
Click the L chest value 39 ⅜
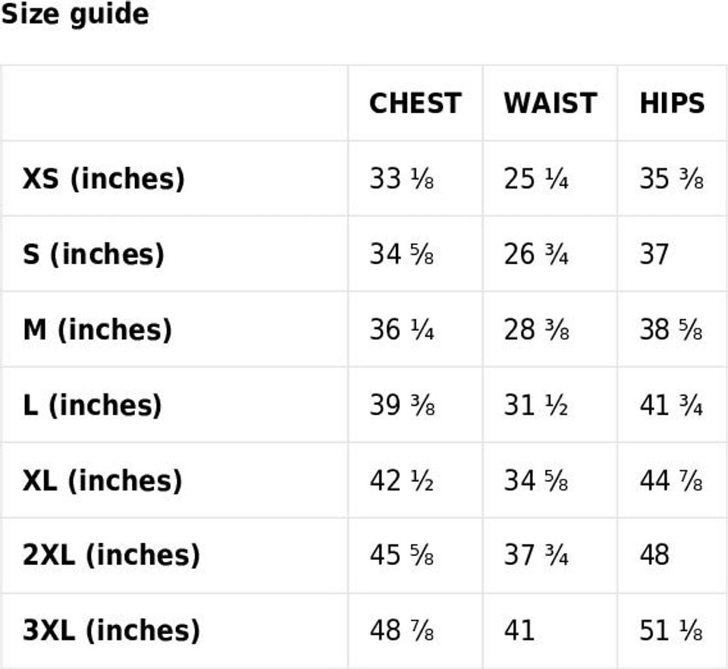click(x=401, y=405)
